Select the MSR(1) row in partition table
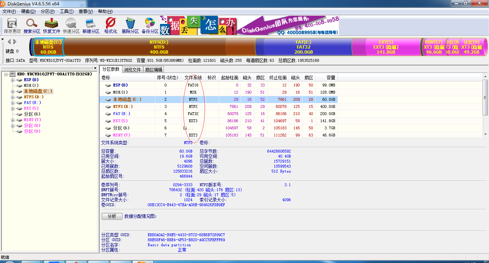This screenshot has width=489, height=263. (218, 92)
